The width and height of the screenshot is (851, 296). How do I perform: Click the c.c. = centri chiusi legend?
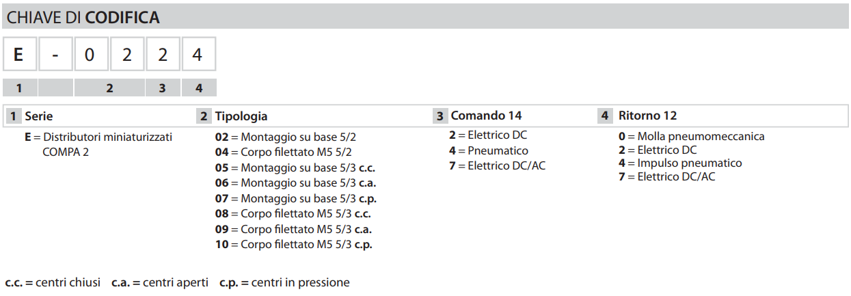53,282
